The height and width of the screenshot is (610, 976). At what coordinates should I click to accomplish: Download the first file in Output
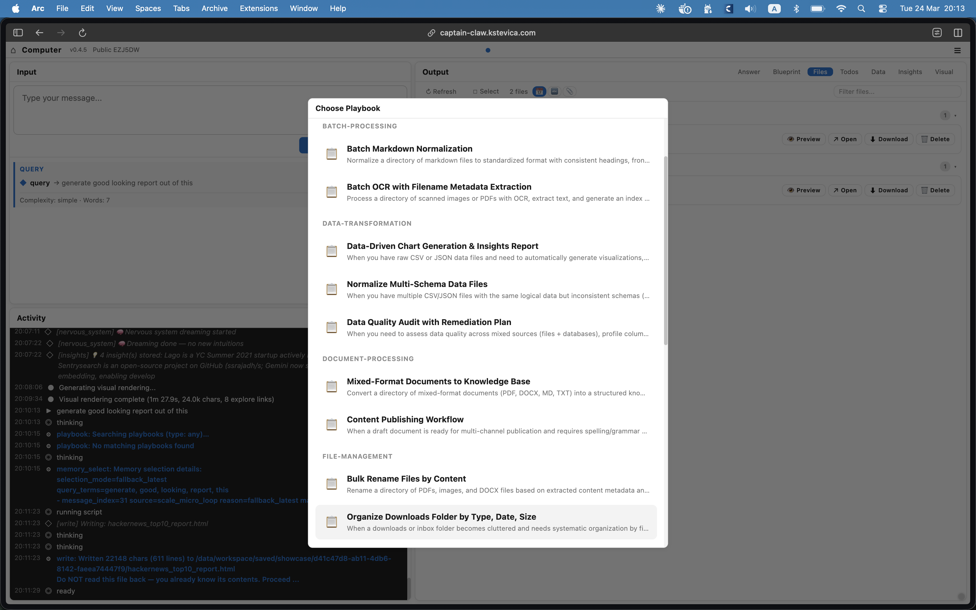pos(889,139)
